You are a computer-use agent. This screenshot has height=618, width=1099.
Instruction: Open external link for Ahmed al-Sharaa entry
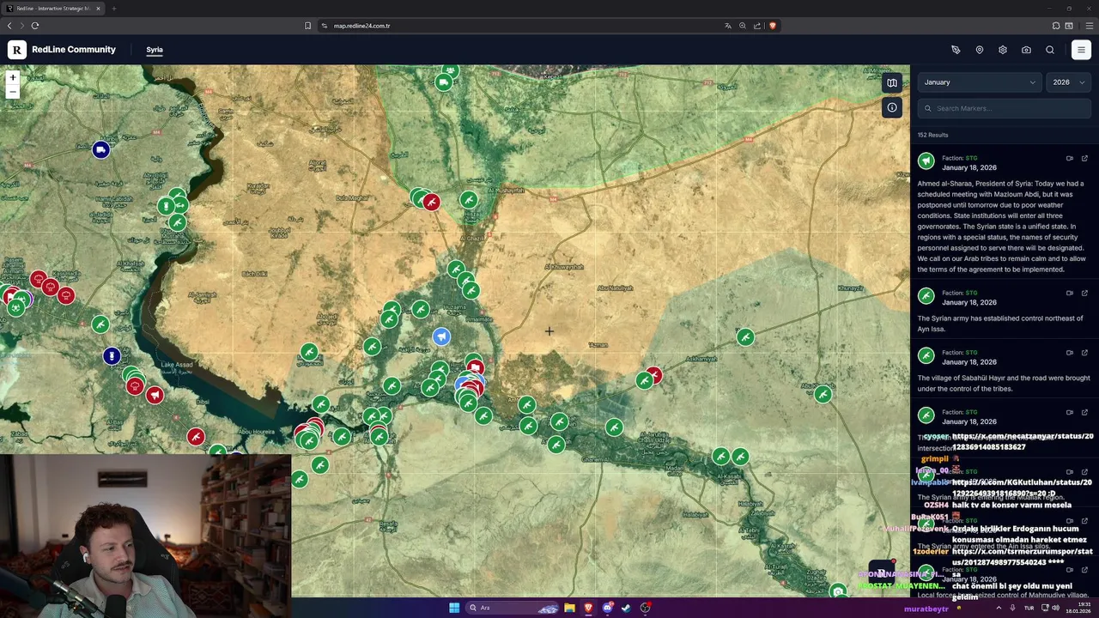(x=1084, y=158)
